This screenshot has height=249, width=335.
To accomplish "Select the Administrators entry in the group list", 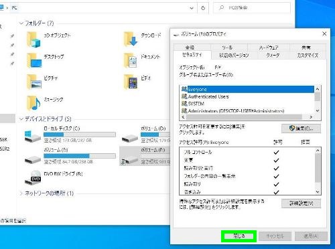I will (247, 110).
